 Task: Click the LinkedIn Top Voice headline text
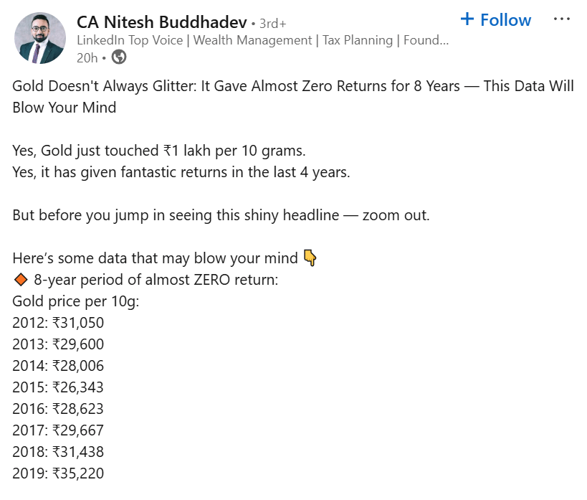click(x=262, y=40)
